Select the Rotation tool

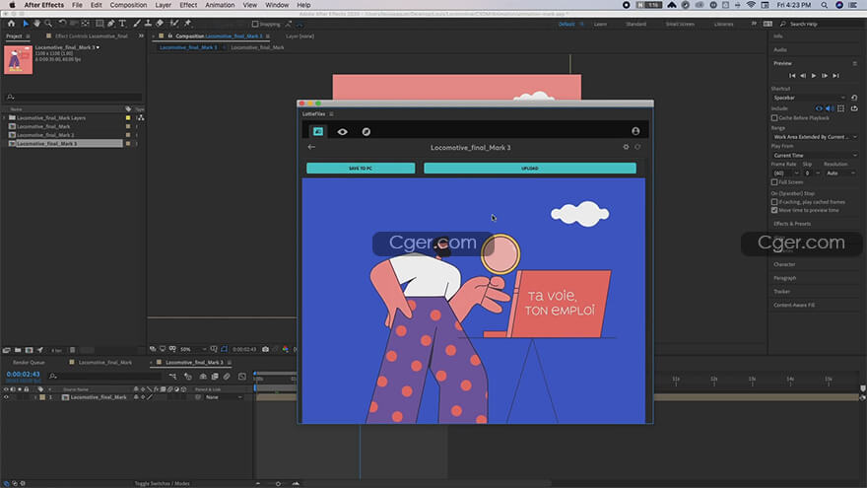[62, 24]
